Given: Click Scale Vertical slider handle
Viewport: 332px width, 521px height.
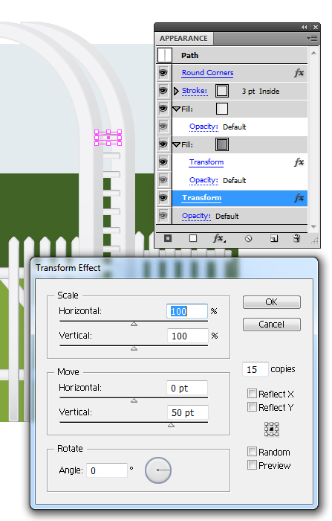Looking at the screenshot, I should pyautogui.click(x=134, y=348).
